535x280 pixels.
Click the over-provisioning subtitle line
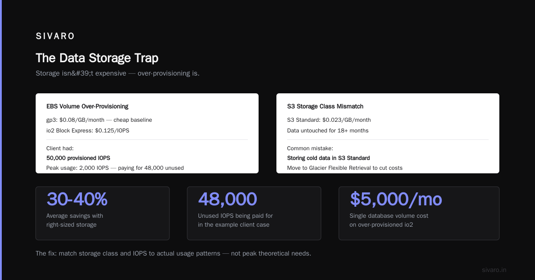click(117, 73)
